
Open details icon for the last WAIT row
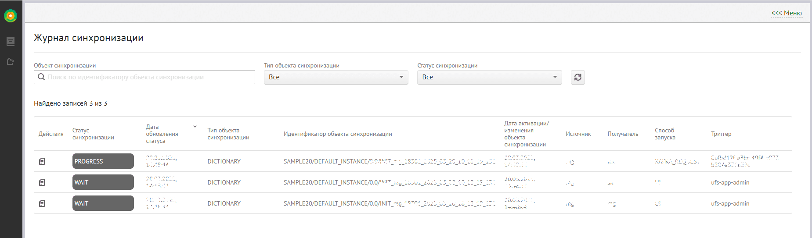coord(42,203)
